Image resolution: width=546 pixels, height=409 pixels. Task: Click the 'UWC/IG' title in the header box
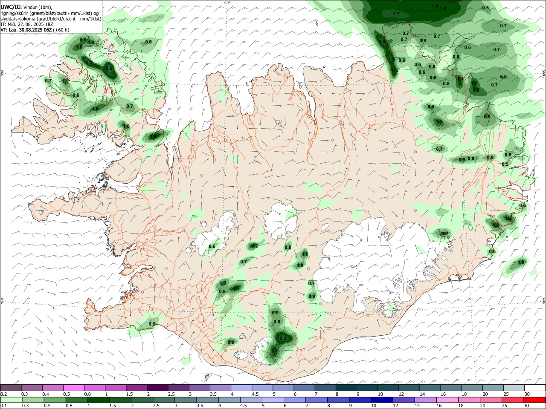click(11, 7)
